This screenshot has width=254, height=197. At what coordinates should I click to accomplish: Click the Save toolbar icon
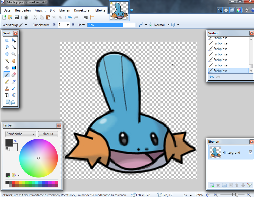[17, 17]
